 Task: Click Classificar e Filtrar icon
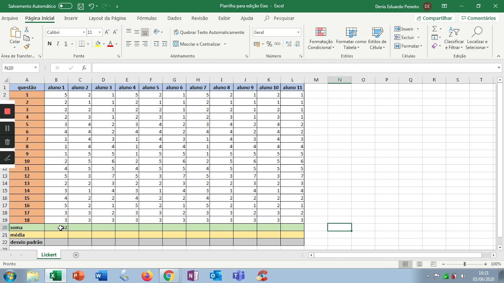pyautogui.click(x=454, y=39)
